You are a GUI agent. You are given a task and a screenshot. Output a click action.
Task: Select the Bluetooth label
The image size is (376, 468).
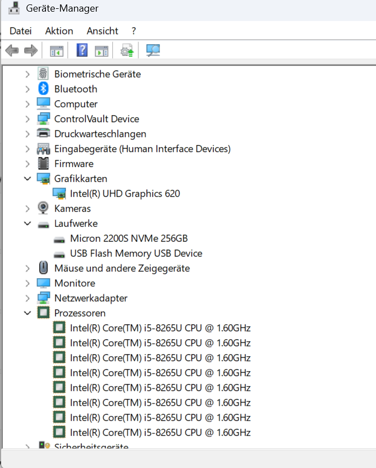click(x=76, y=89)
